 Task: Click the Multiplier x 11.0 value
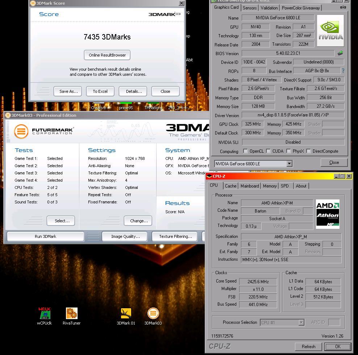(258, 289)
